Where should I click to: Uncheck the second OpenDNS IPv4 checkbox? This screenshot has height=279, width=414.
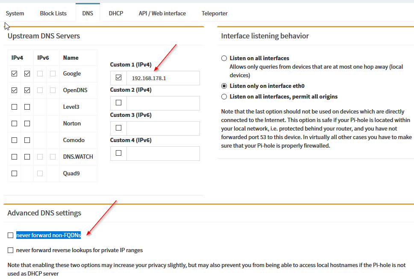[27, 90]
